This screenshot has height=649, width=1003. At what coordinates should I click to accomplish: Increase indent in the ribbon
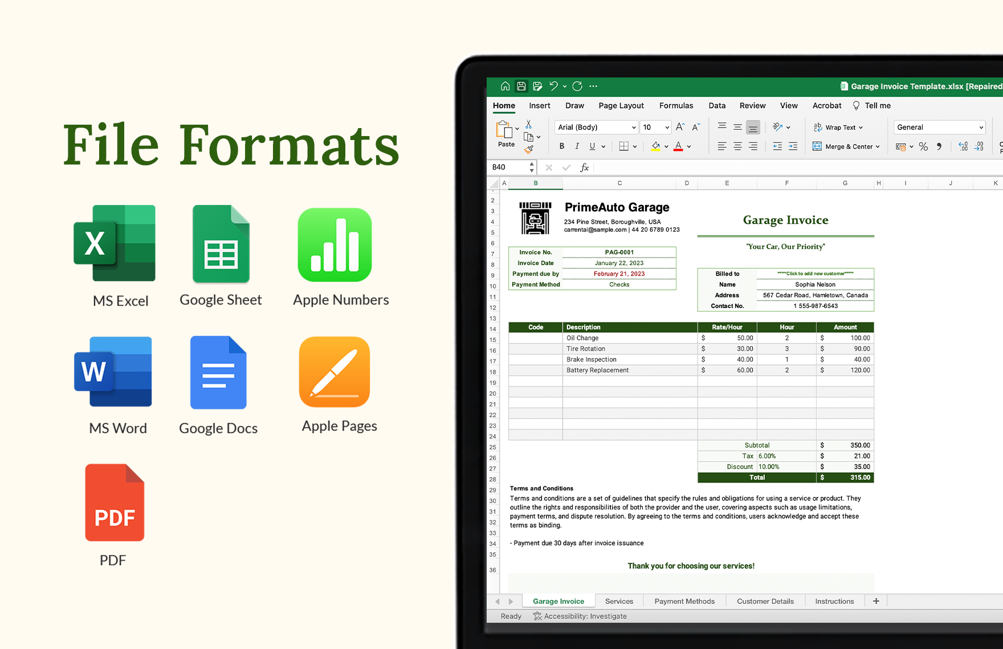pyautogui.click(x=793, y=146)
